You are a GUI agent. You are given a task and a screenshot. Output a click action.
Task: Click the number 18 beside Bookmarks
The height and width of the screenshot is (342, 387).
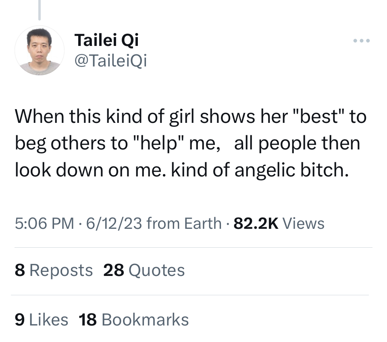pyautogui.click(x=88, y=319)
